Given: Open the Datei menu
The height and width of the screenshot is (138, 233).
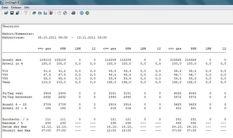Looking at the screenshot, I should [x=5, y=7].
